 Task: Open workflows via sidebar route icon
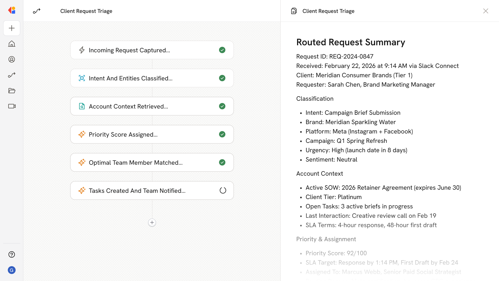(12, 75)
